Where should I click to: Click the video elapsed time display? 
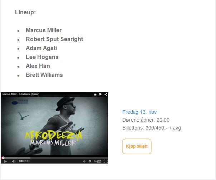click(21, 161)
